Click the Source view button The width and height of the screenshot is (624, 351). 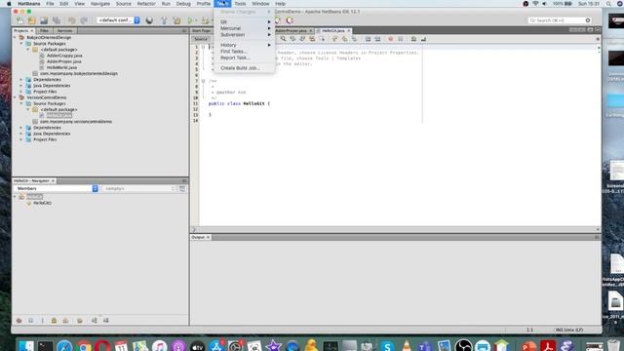click(201, 39)
